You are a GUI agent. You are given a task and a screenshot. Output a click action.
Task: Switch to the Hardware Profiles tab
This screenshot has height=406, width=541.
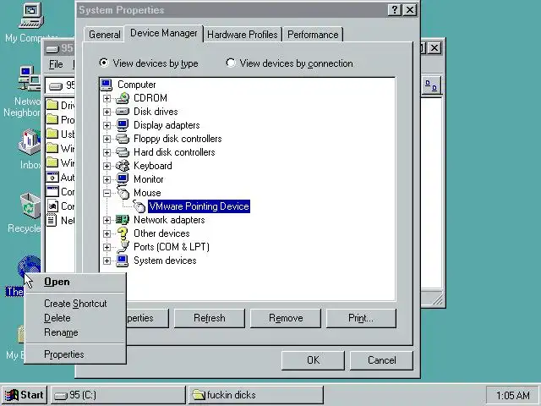click(x=243, y=35)
